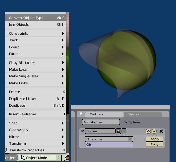Click the green sphere in render preview
176x162 pixels.
[126, 60]
